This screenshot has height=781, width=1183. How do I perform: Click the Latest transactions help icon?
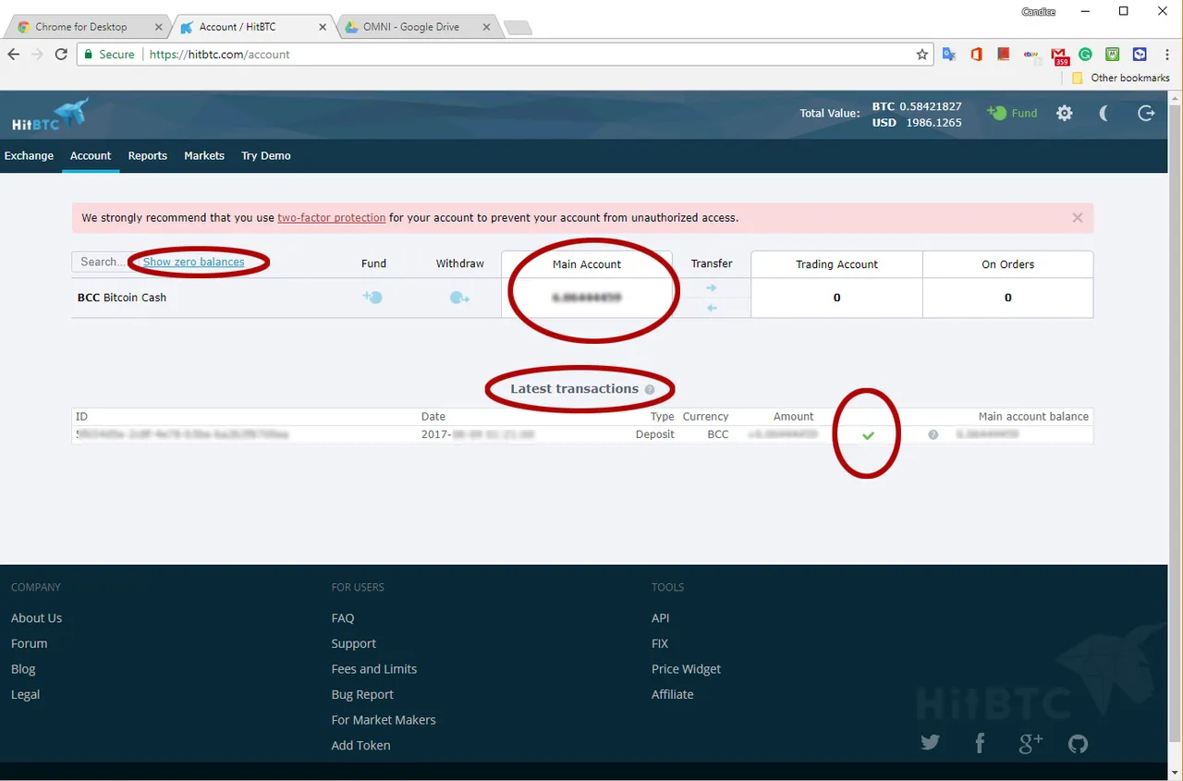coord(650,389)
